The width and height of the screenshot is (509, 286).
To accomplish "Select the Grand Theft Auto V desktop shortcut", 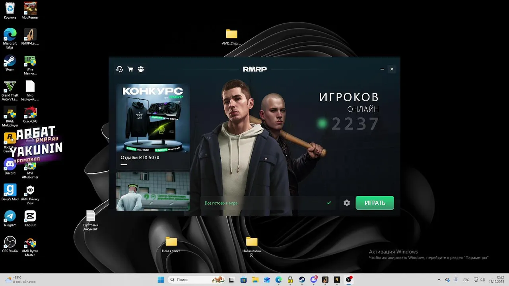I will coord(10,91).
